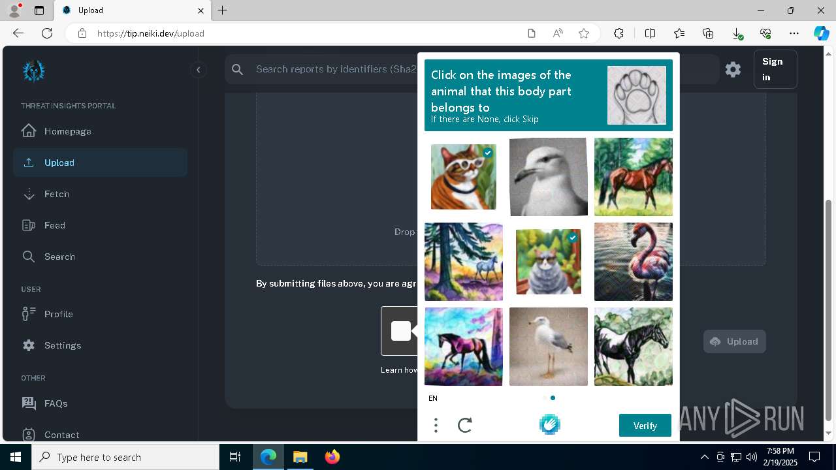The height and width of the screenshot is (470, 836).
Task: View site information lock icon
Action: (x=82, y=33)
